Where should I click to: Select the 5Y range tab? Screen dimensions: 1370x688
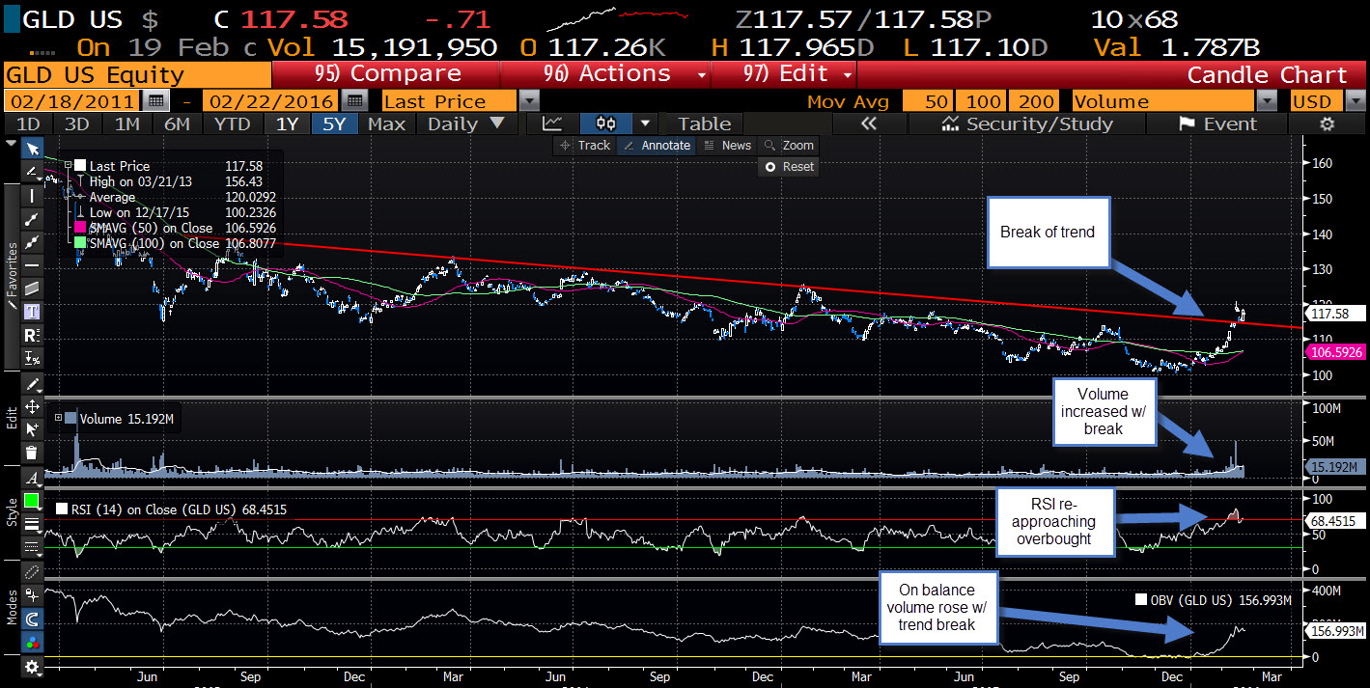point(335,124)
